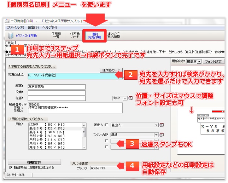Image resolution: width=228 pixels, height=183 pixels.
Task: Open 住所録一覧 toolbar item
Action: pyautogui.click(x=56, y=35)
